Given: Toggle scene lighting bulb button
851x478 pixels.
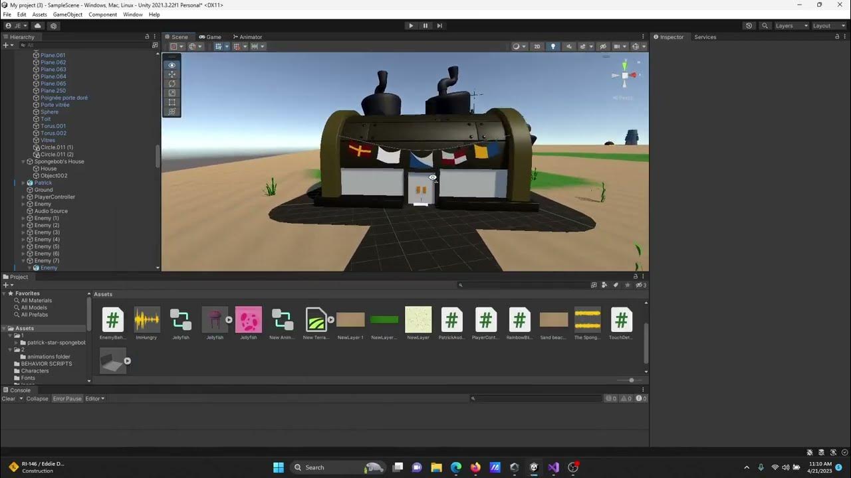Looking at the screenshot, I should [x=552, y=46].
